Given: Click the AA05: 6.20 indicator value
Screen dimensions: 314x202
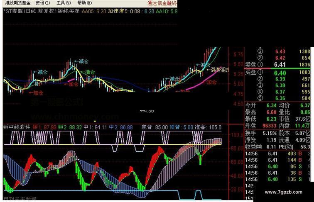Looking at the screenshot, I should pos(94,11).
